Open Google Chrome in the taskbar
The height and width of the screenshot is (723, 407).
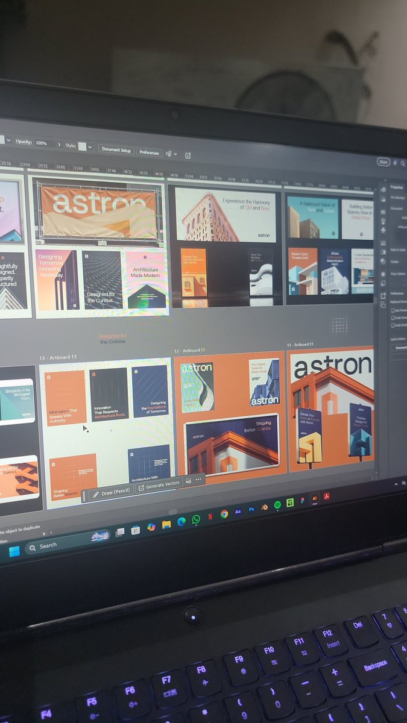point(224,514)
